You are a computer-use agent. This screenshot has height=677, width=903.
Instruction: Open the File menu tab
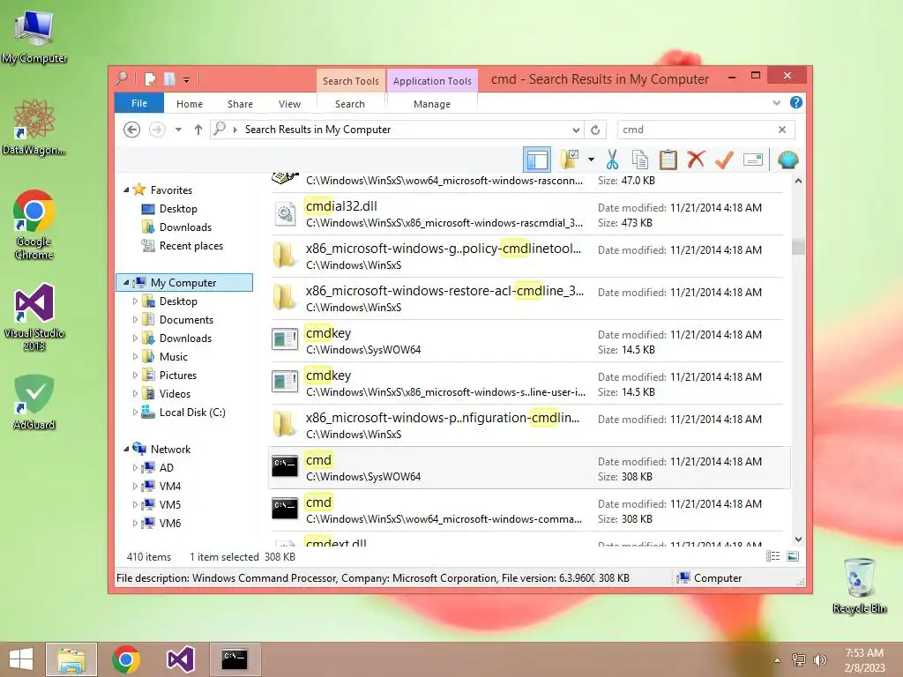click(x=139, y=103)
